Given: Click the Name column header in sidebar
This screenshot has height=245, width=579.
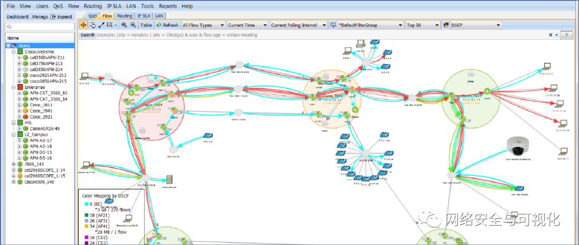Looking at the screenshot, I should (40, 38).
